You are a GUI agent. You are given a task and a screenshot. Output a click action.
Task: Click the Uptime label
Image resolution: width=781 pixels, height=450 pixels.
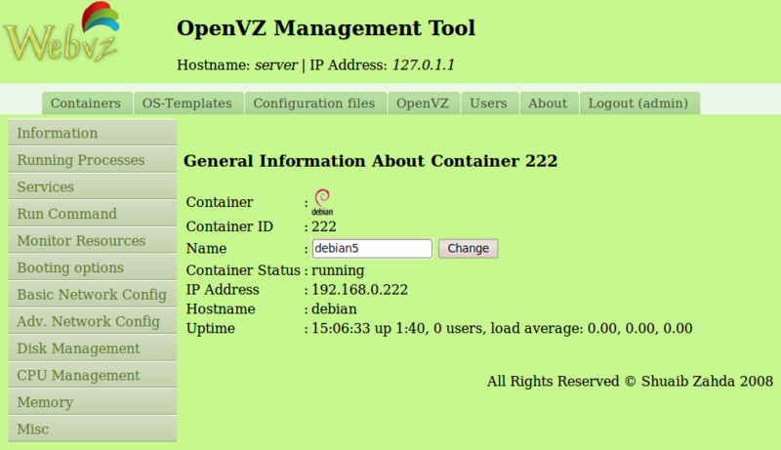click(211, 329)
